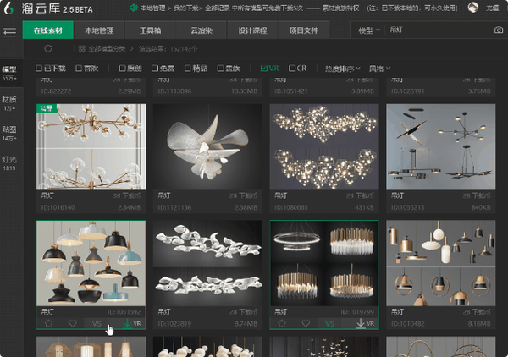Open pendant collection thumbnail ID:1010482
Screen dimensions: 508x357
440,263
